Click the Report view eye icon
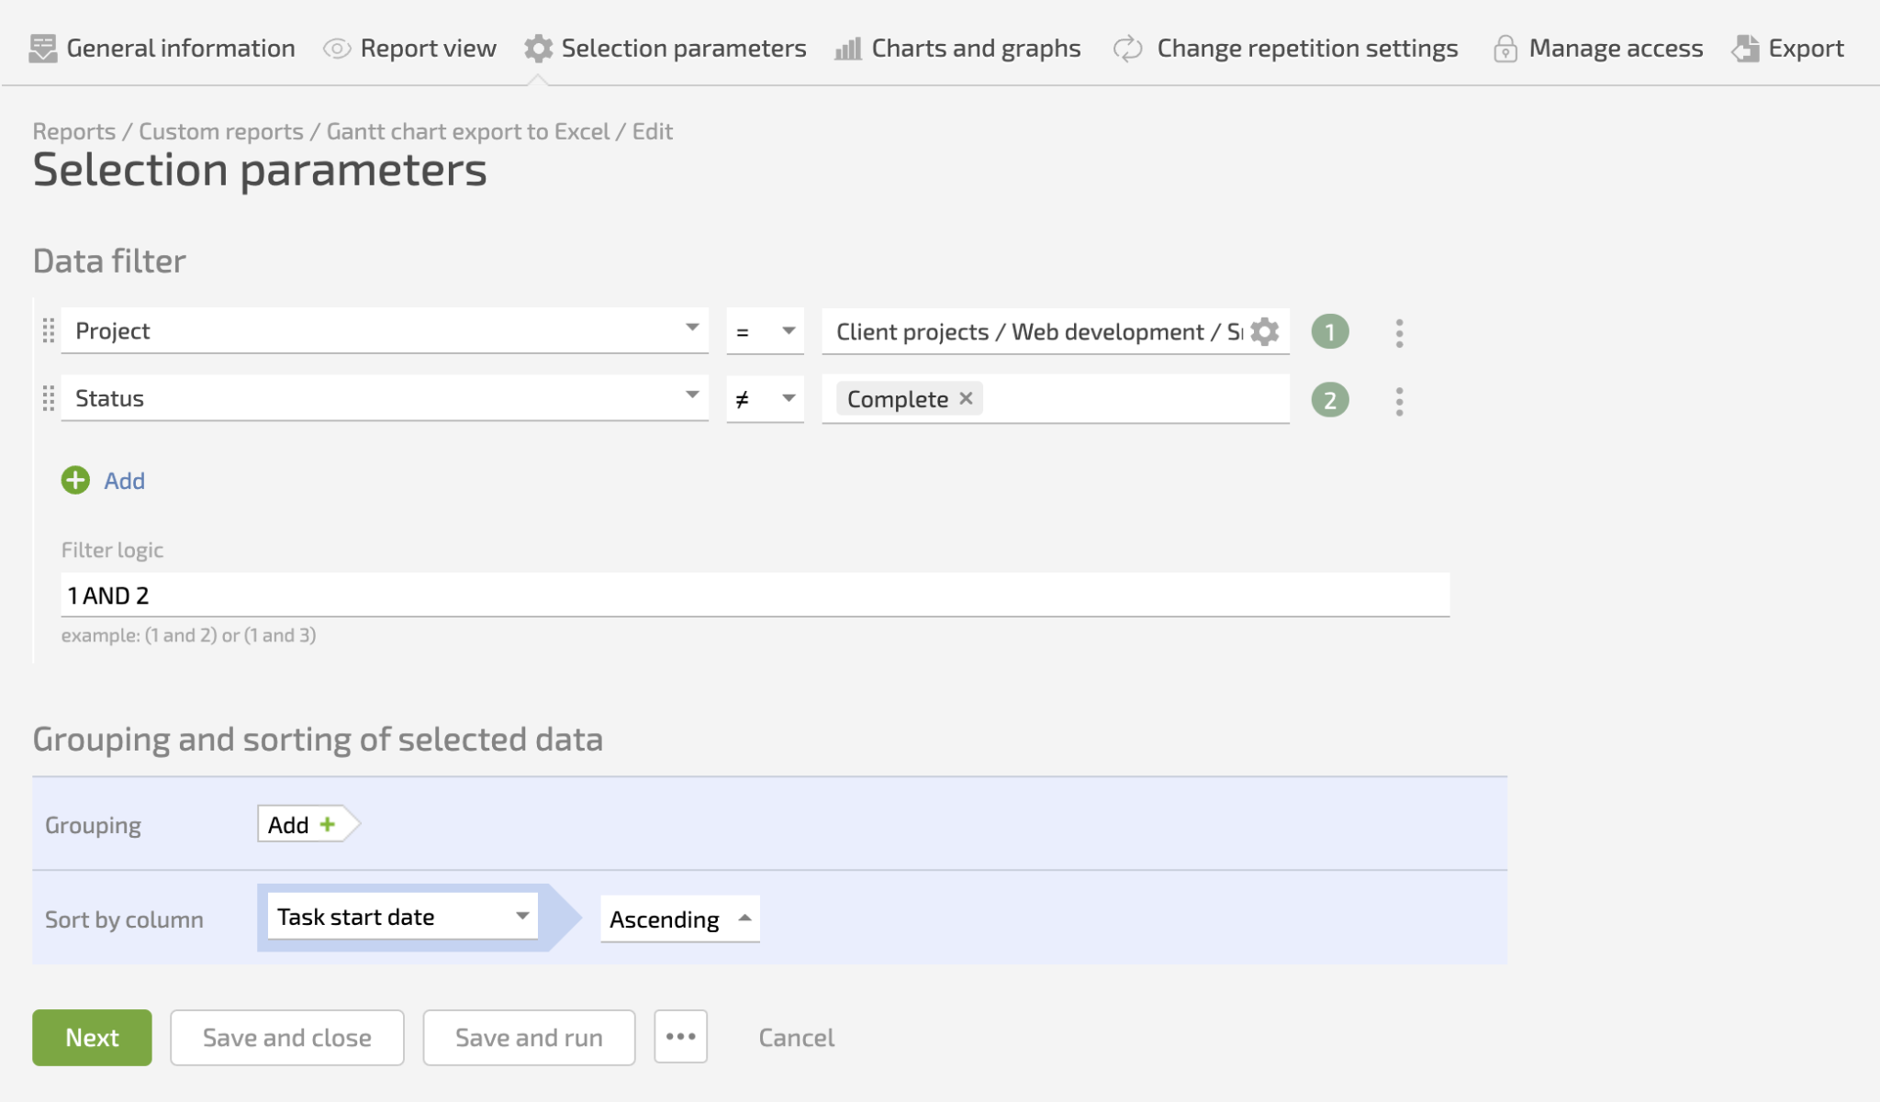The image size is (1880, 1102). (x=335, y=47)
